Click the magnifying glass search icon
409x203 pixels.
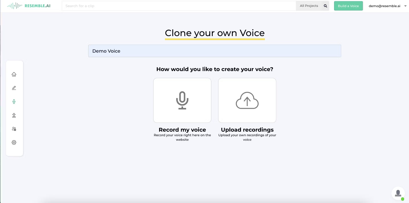click(x=325, y=6)
